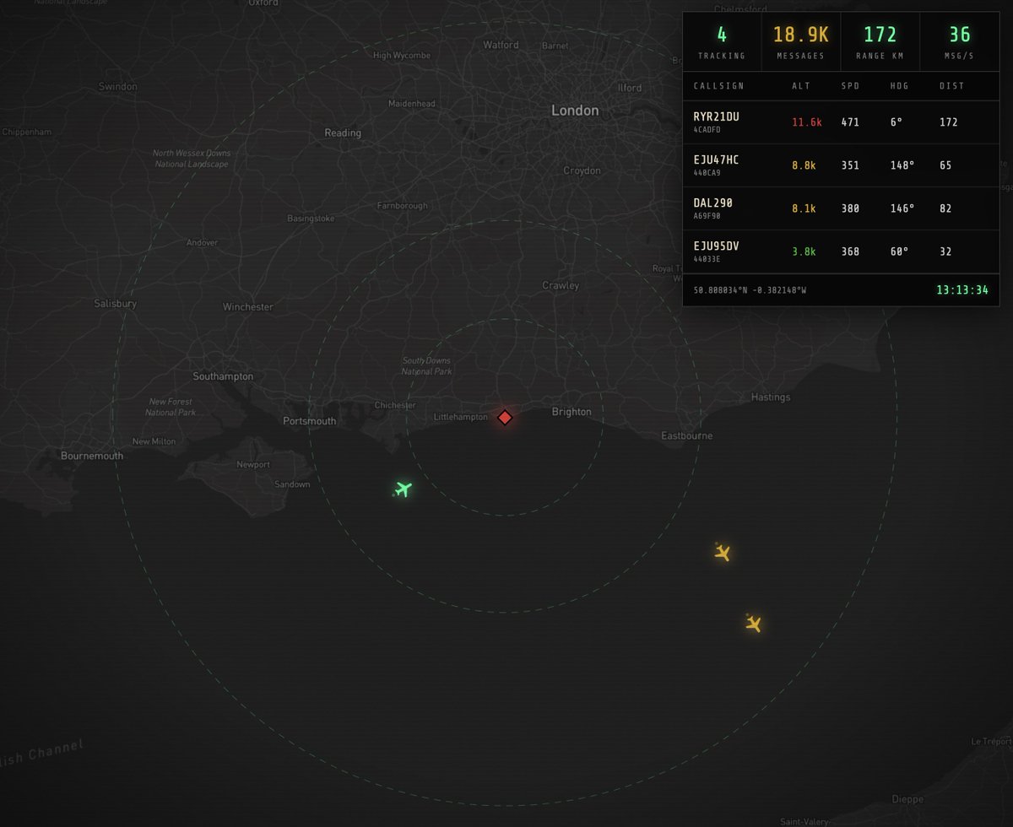Click the Basingstoke map label

[311, 219]
